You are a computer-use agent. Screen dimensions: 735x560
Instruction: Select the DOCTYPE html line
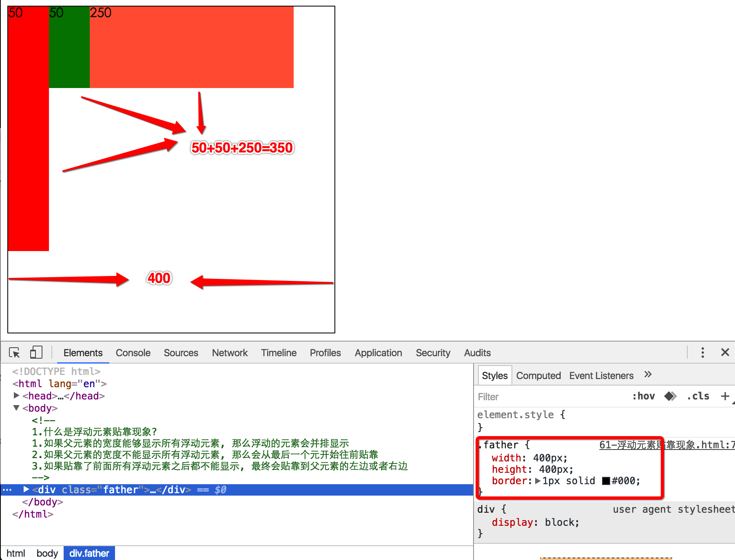pos(56,371)
